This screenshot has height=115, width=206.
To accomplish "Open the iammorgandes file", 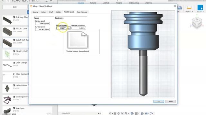I will pyautogui.click(x=15, y=100).
